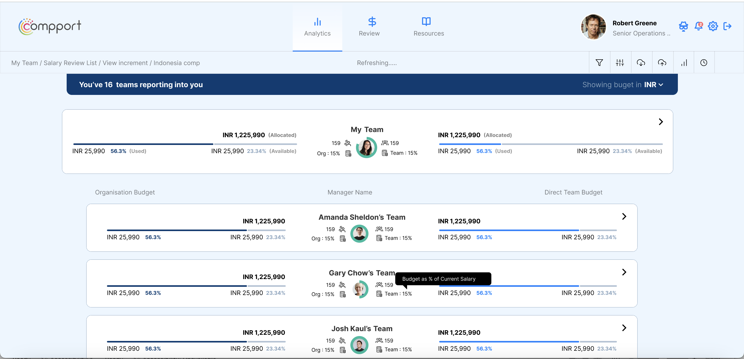Open the bar chart icon in the toolbar

click(684, 62)
